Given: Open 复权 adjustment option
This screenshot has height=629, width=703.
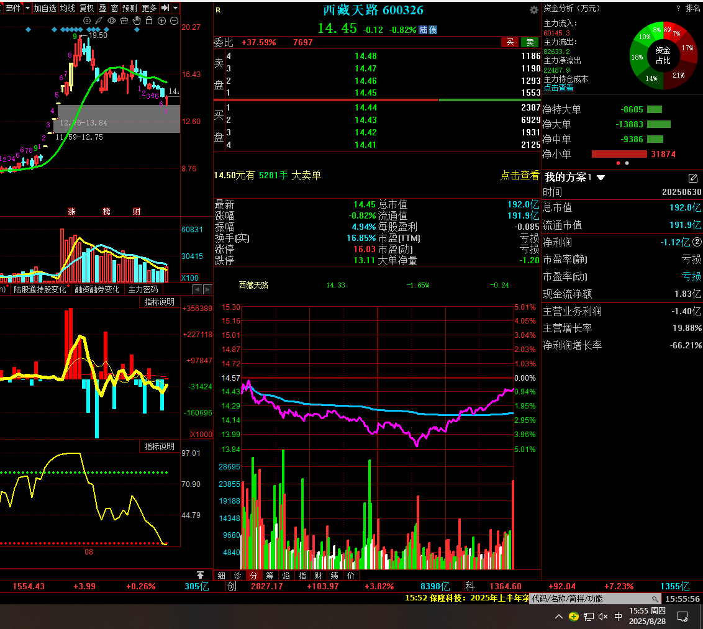Looking at the screenshot, I should 87,8.
